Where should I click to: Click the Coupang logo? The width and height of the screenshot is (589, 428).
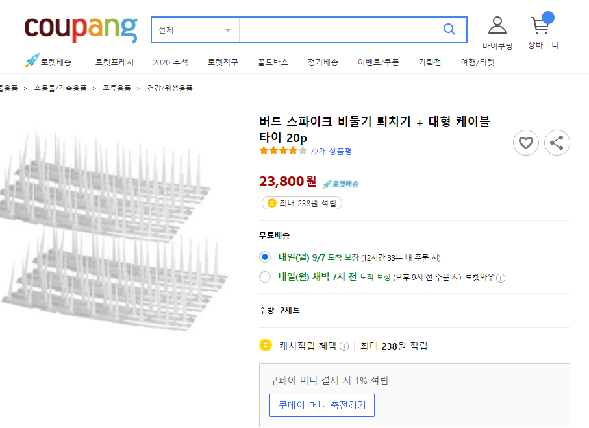[x=81, y=29]
